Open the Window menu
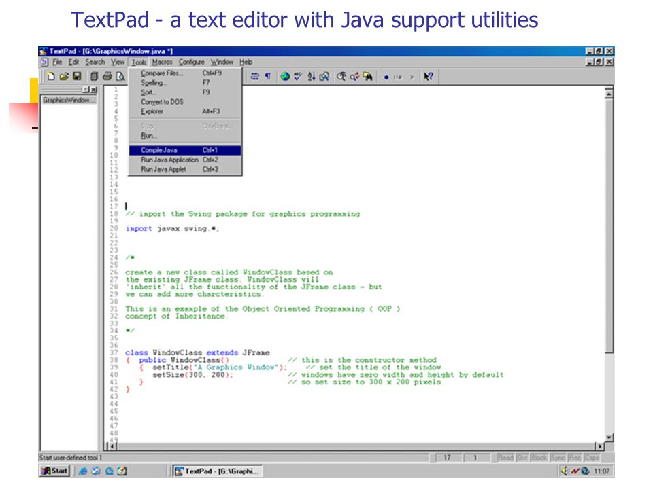 pyautogui.click(x=222, y=62)
